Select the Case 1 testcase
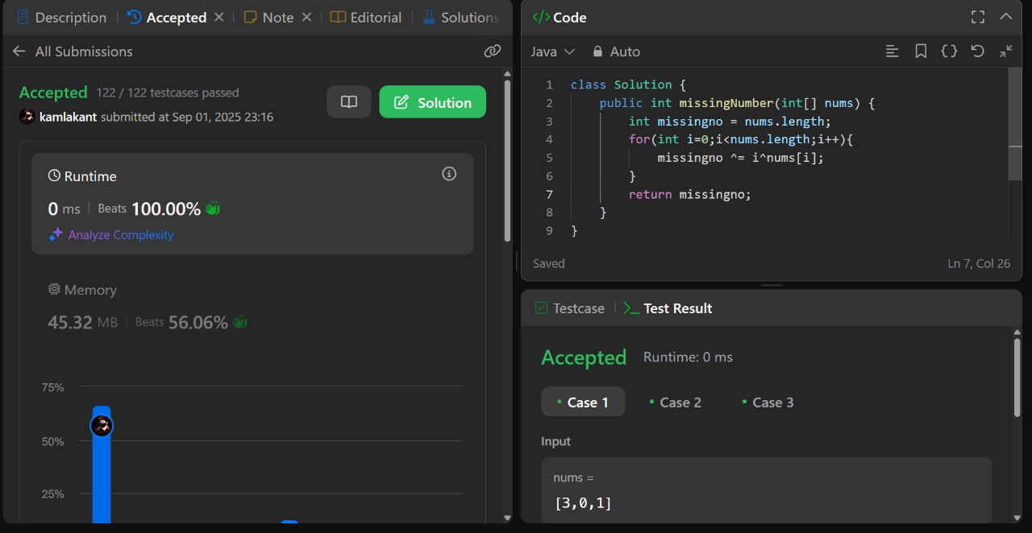 point(582,403)
